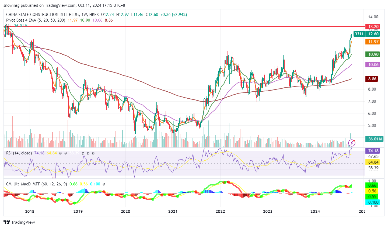388x228 pixels.
Task: Click the 14.00 price axis label
Action: tap(373, 17)
